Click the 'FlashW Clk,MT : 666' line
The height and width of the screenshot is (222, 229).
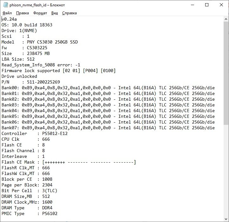click(26, 173)
